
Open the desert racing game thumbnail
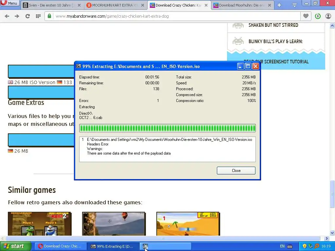click(188, 224)
